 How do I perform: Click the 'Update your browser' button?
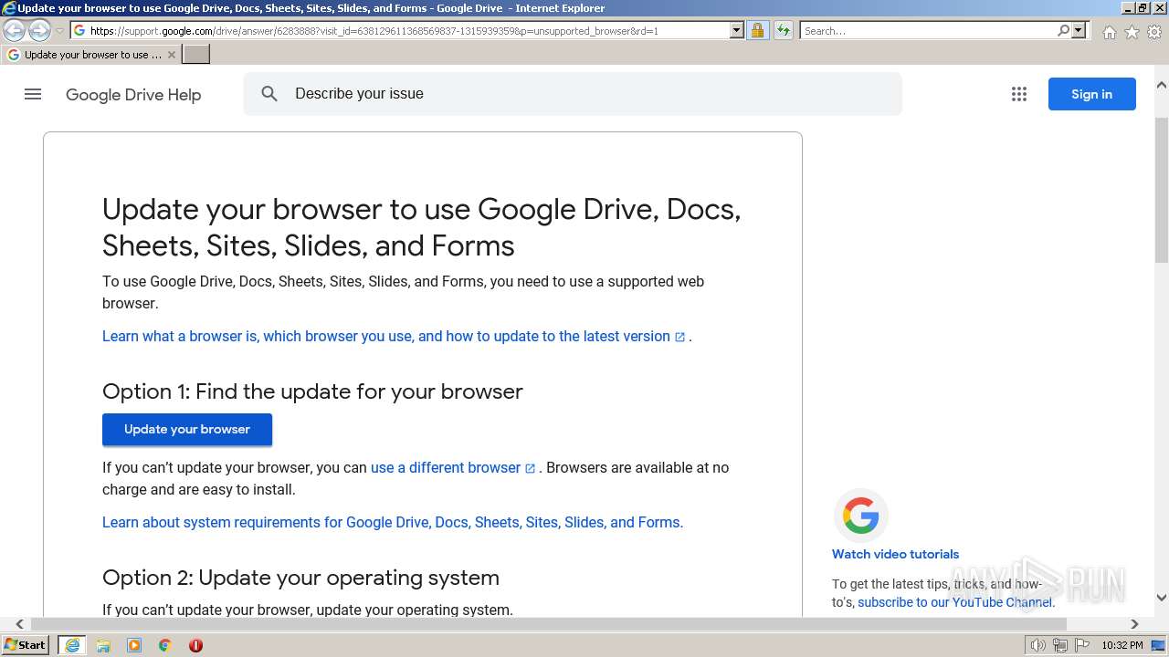(187, 430)
